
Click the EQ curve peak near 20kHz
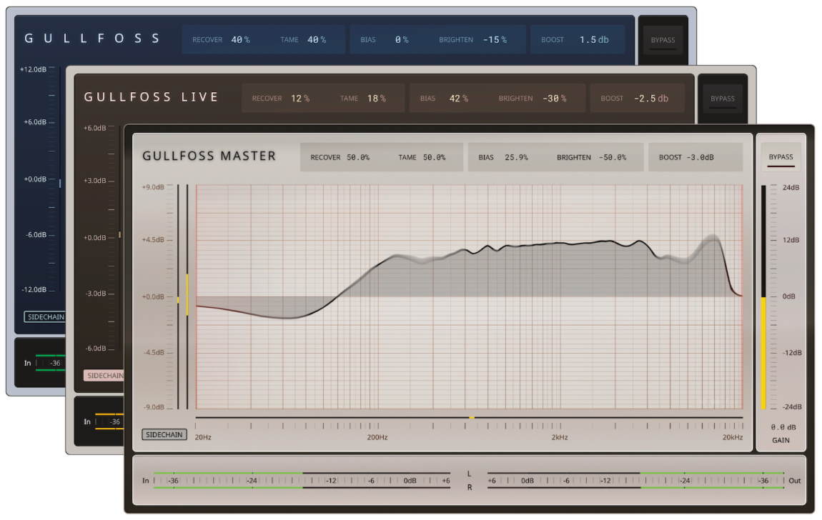click(x=712, y=239)
